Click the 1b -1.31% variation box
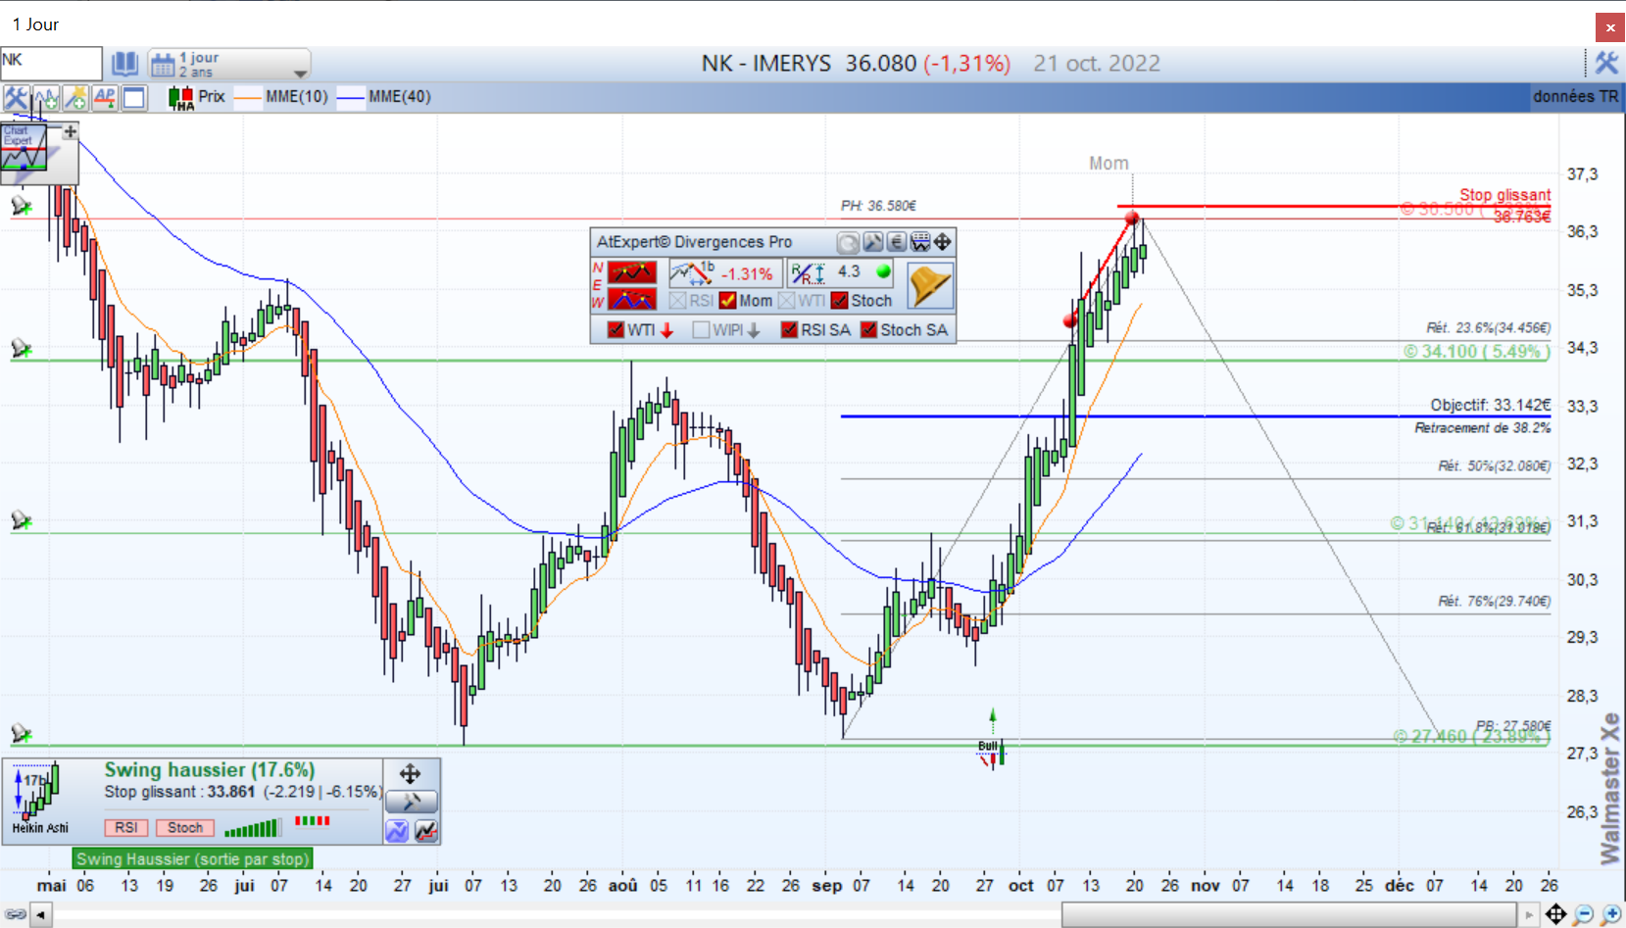Screen dimensions: 1626x928 (724, 273)
